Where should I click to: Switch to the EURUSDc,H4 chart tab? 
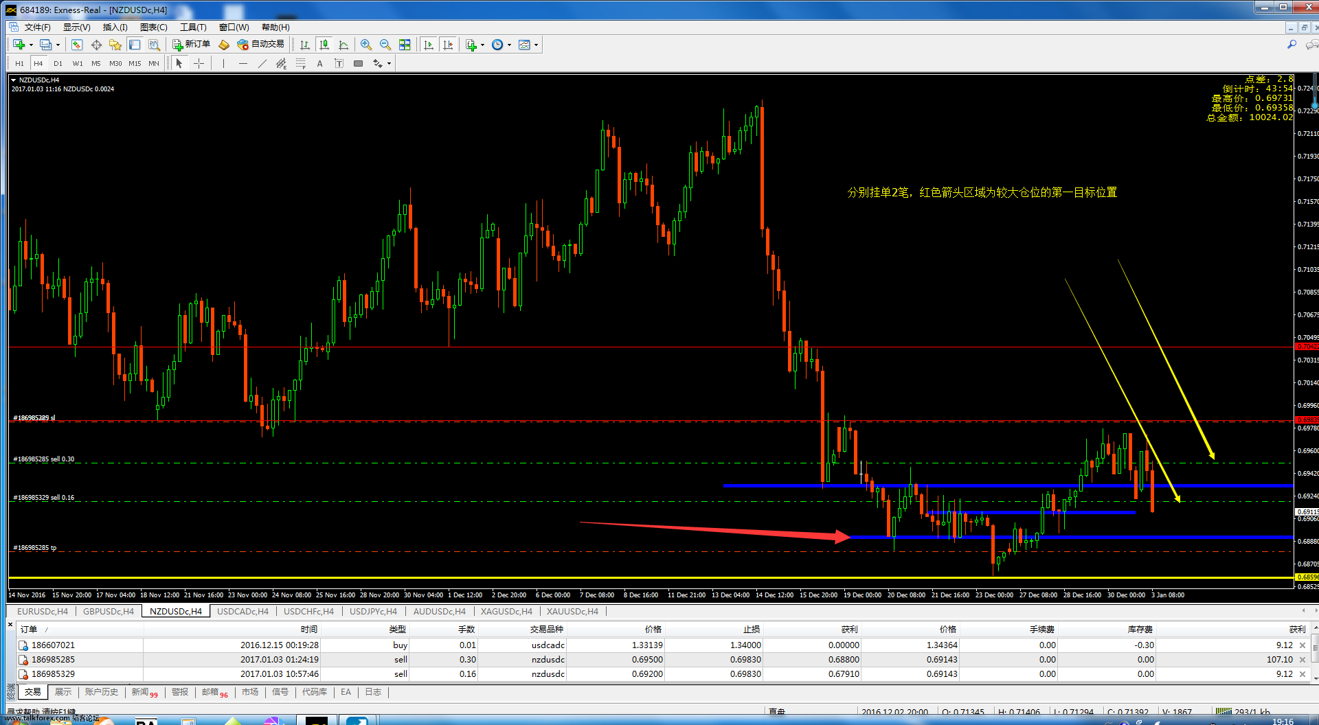(x=43, y=611)
